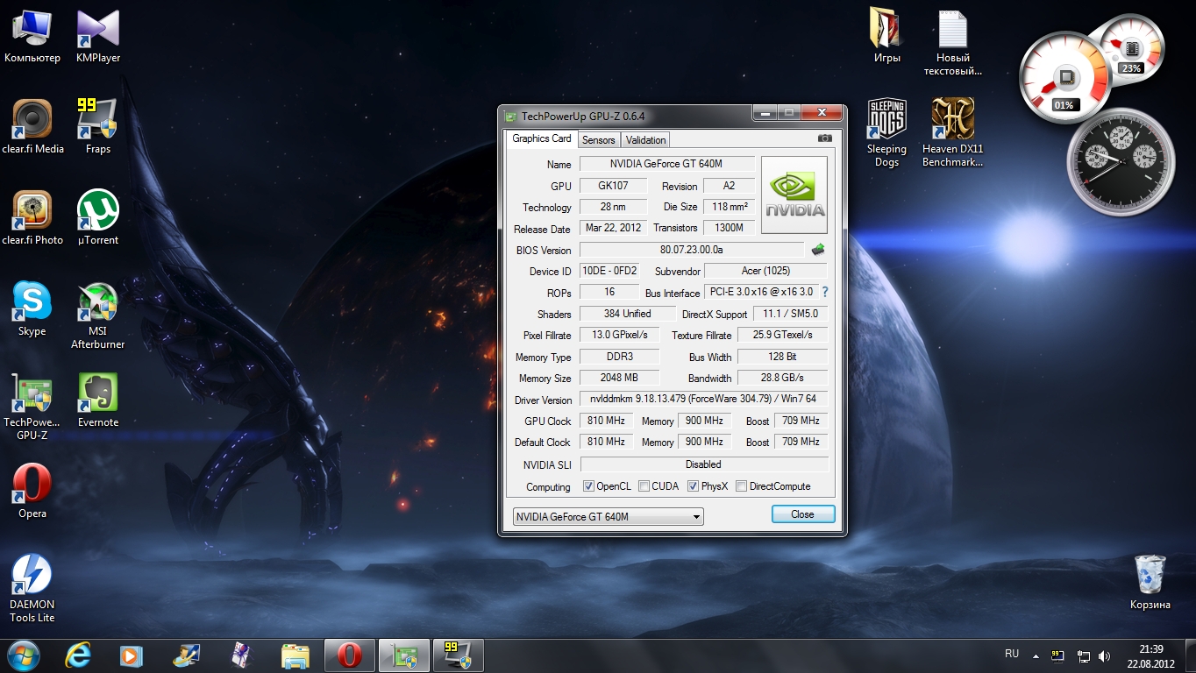Uncheck the PhysX checkbox

(693, 486)
